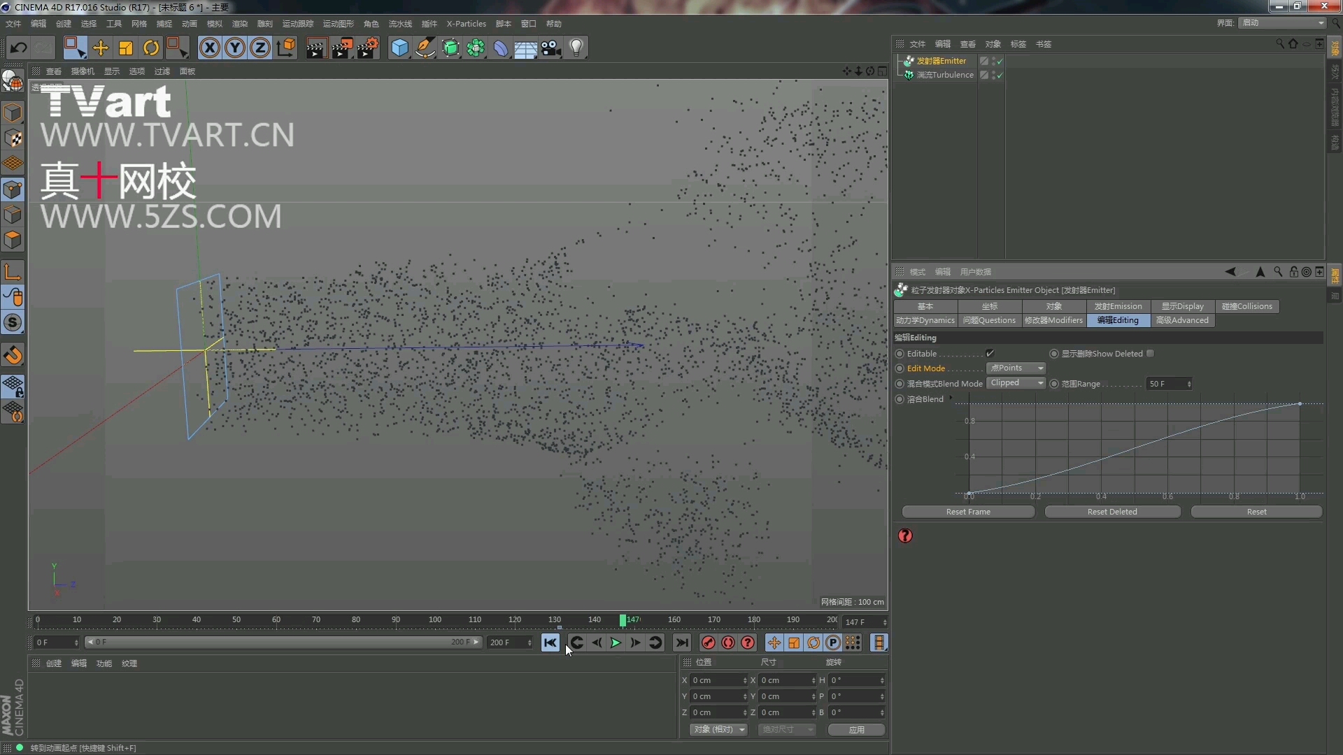The height and width of the screenshot is (755, 1343).
Task: Change Blend Mode via the Clipped dropdown
Action: 1016,383
